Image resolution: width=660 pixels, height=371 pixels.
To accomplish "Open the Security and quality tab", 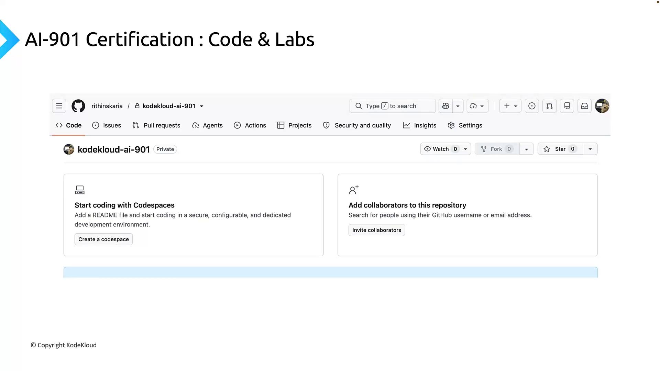I will click(357, 125).
